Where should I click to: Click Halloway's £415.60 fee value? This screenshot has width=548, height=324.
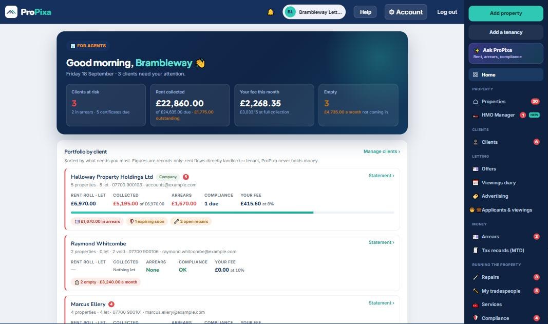[251, 203]
